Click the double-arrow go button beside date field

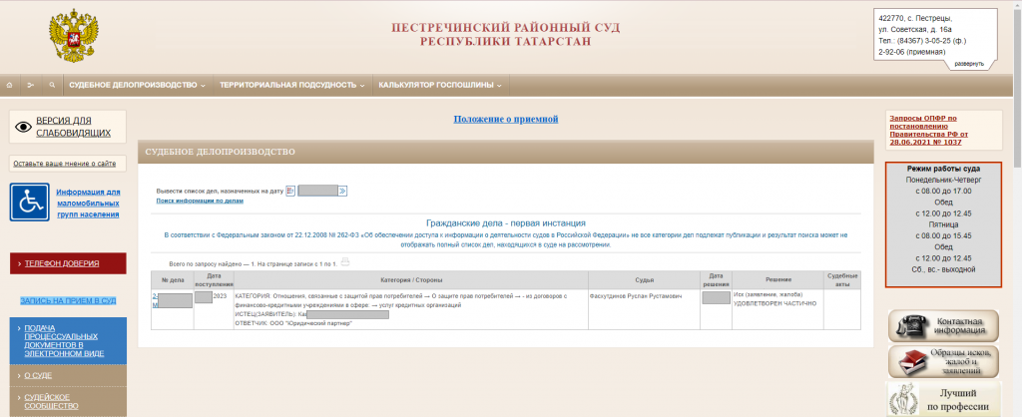pos(343,191)
